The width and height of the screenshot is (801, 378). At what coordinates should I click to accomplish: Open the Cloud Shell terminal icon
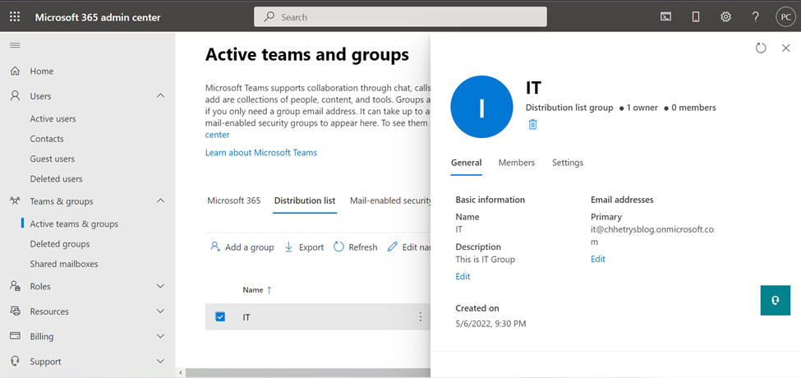coord(665,17)
